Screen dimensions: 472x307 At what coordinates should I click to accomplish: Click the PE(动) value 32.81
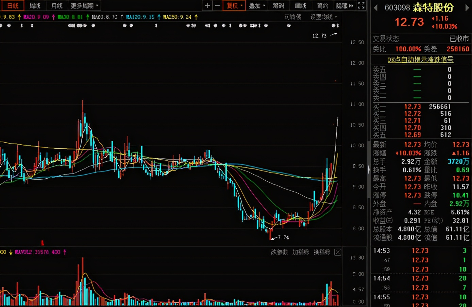point(460,221)
